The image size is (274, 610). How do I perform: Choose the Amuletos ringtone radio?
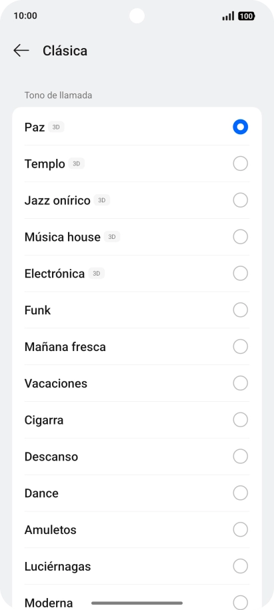pyautogui.click(x=240, y=529)
